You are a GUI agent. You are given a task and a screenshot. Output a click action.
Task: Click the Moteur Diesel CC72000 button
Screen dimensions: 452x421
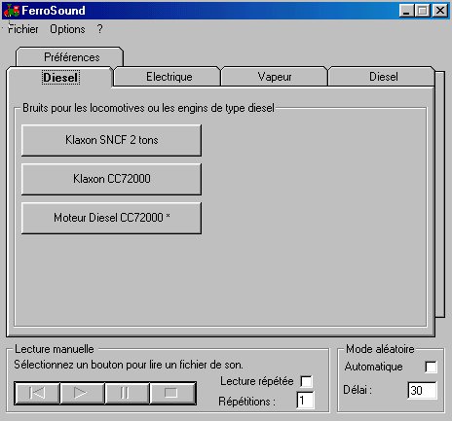coord(111,218)
